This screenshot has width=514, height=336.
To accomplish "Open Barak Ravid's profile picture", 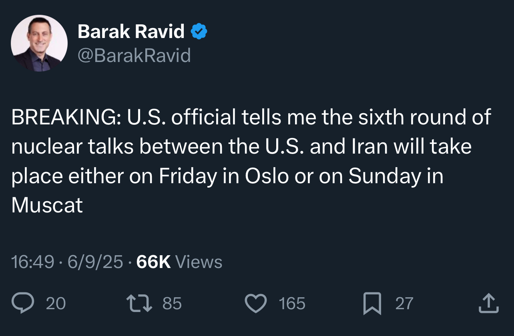I will coord(39,43).
